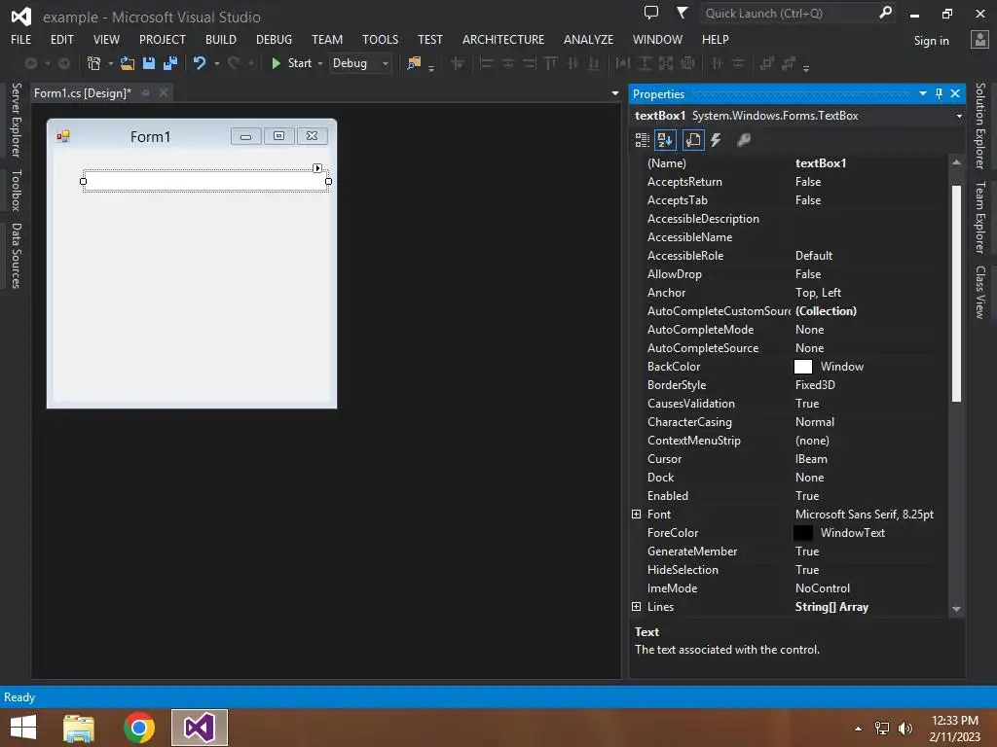
Task: Open the ARCHITECTURE menu
Action: click(x=503, y=39)
